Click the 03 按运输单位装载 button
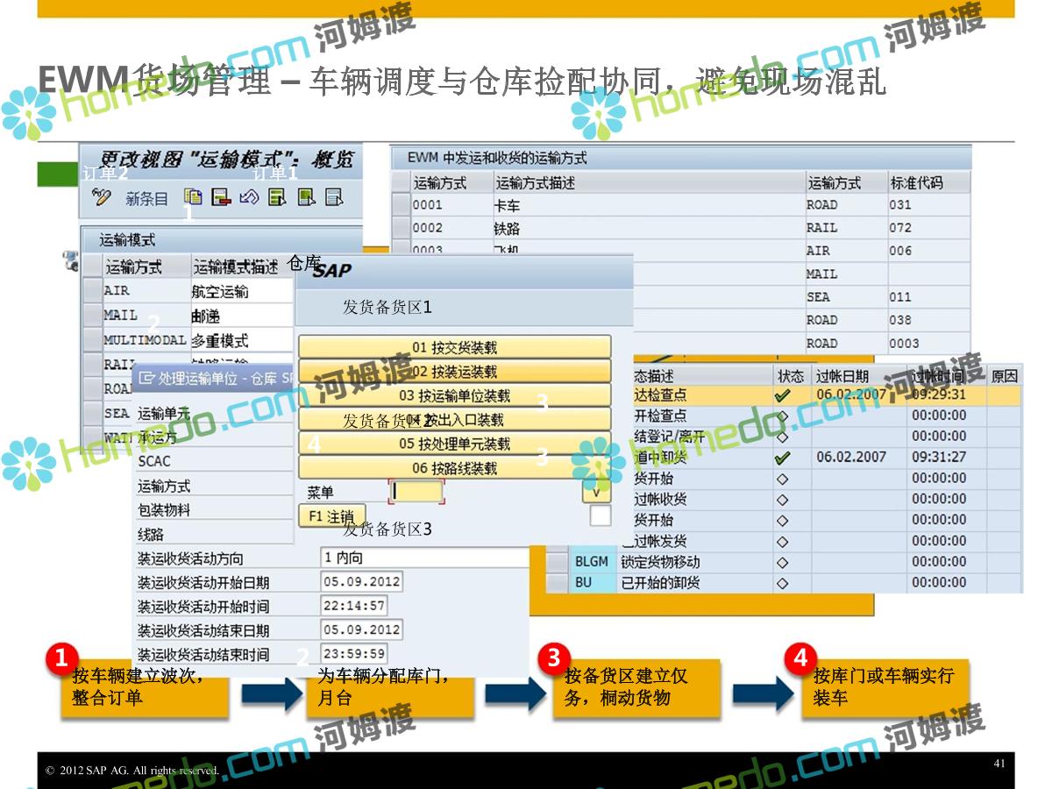This screenshot has height=789, width=1052. [454, 395]
